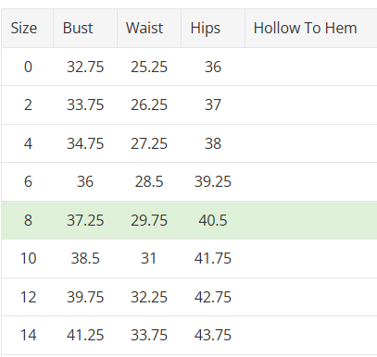Select hips value 41.75 for size 10

tap(213, 258)
